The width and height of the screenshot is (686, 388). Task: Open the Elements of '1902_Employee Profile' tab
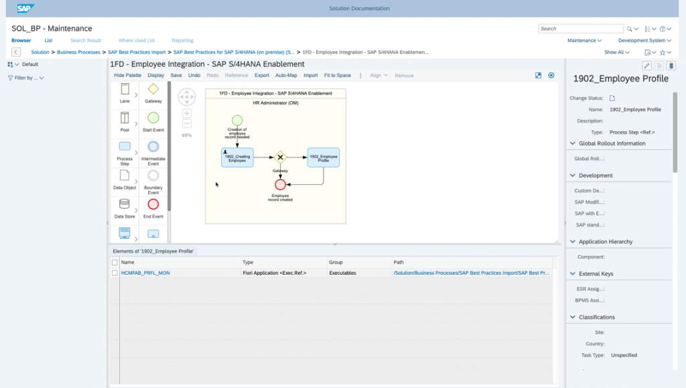click(153, 251)
